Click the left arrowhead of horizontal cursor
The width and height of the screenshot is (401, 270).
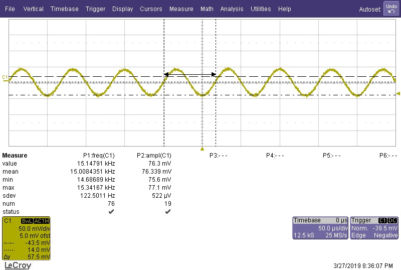pos(166,74)
